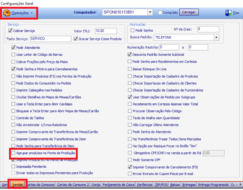243x190 pixels.
Task: Check Baixar Estoque On Line
Action: (x=130, y=69)
